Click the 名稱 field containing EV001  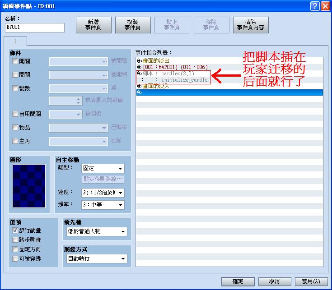(35, 28)
